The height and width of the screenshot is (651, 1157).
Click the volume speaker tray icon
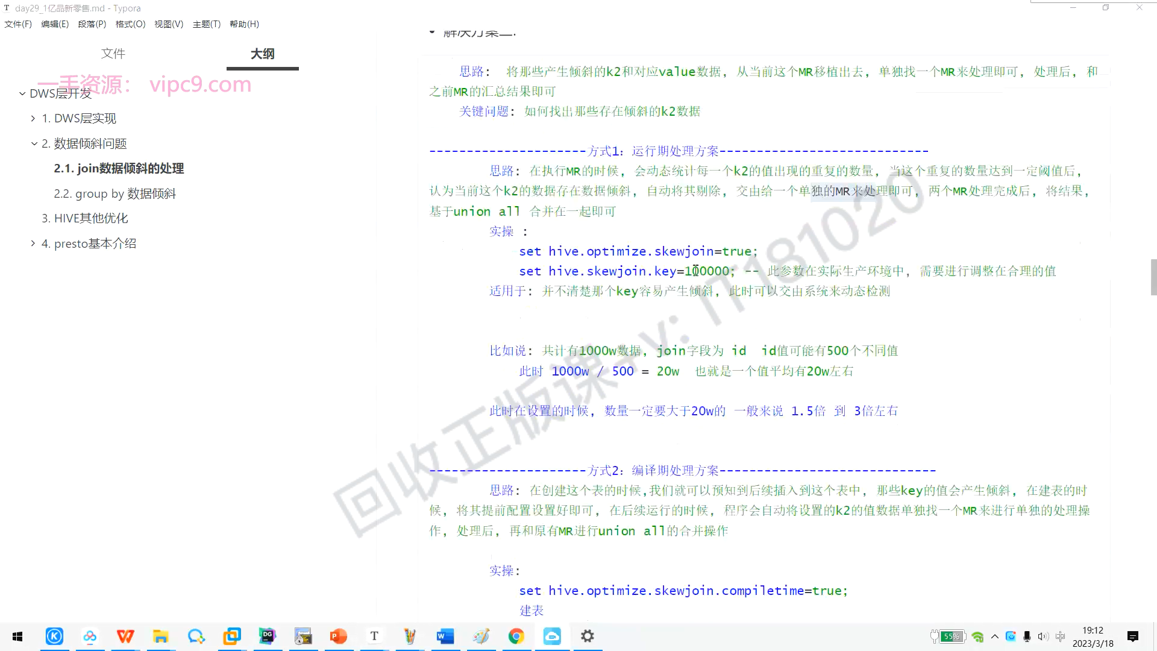1043,637
